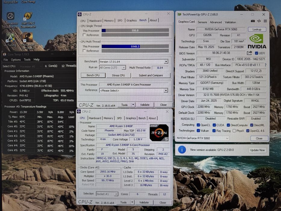Open Tools dropdown arrow in Bench CPU-Z window
281x211 pixels.
[x=133, y=105]
